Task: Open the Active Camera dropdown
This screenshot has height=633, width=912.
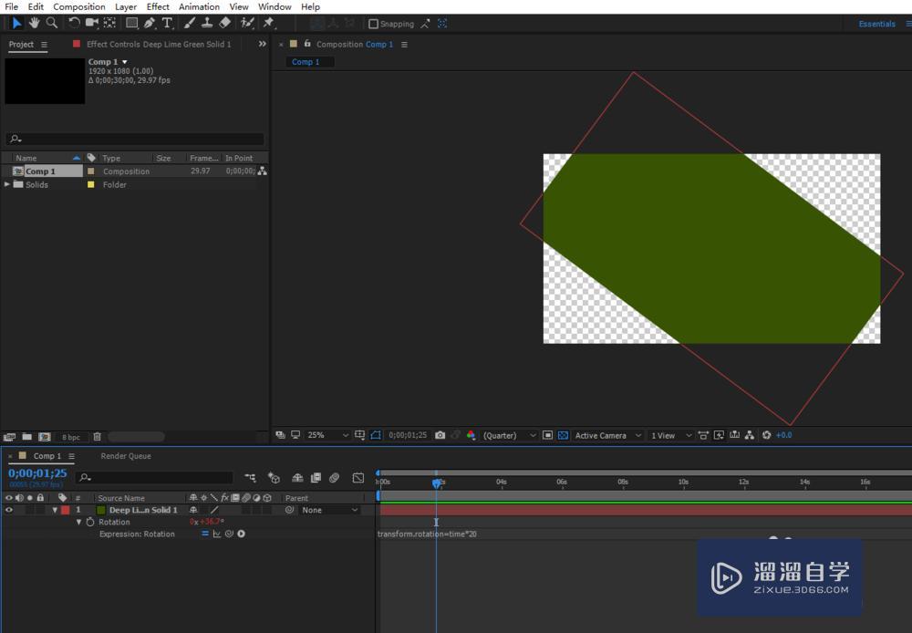Action: (x=607, y=435)
